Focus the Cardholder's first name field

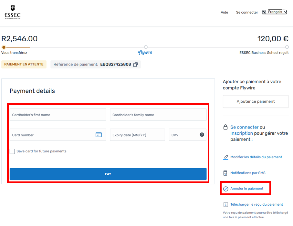[x=58, y=115]
